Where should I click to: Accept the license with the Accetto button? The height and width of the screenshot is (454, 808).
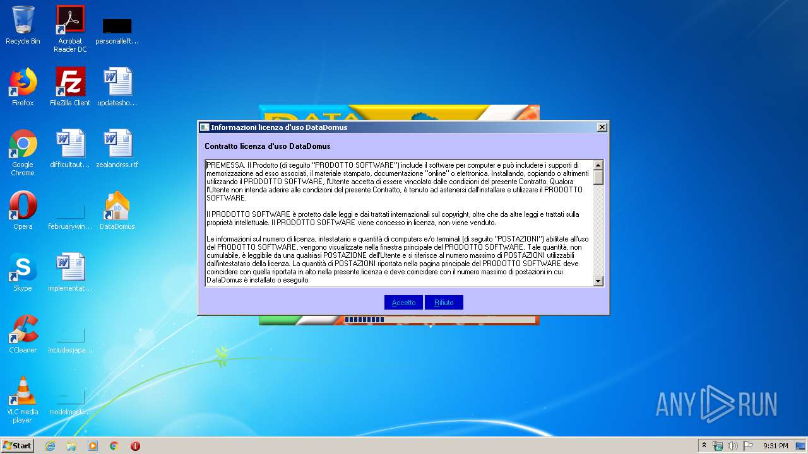403,303
